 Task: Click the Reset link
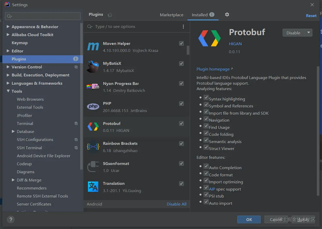311,15
